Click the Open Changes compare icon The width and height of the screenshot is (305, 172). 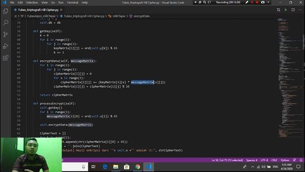pyautogui.click(x=278, y=10)
